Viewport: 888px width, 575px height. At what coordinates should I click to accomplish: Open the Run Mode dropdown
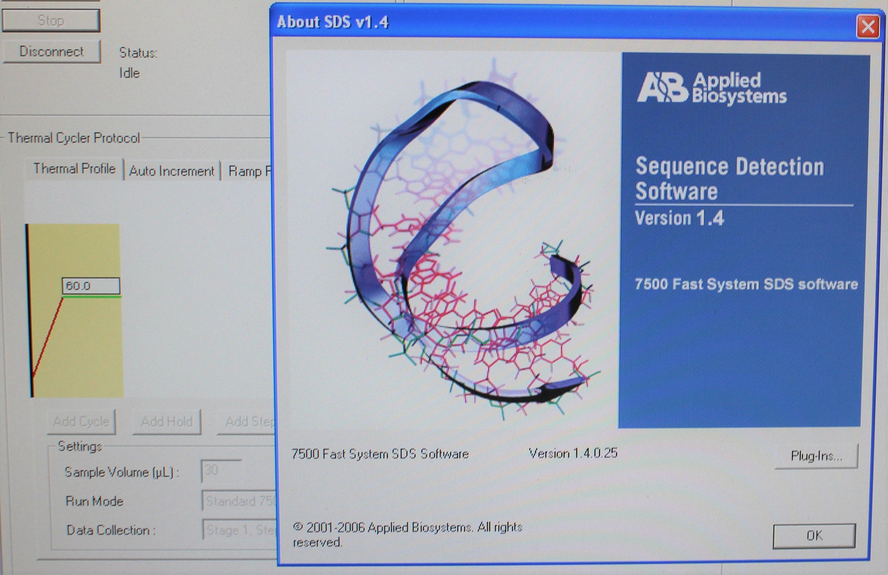pos(239,501)
